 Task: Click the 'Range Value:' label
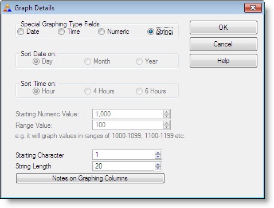pos(34,125)
